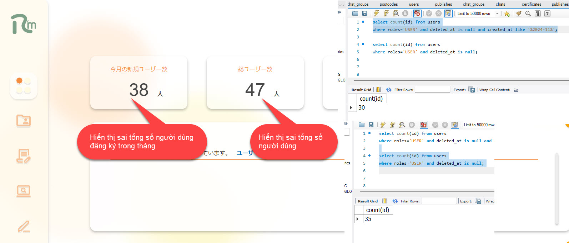Click the 総ユーザー数 card showing 47

(x=255, y=83)
